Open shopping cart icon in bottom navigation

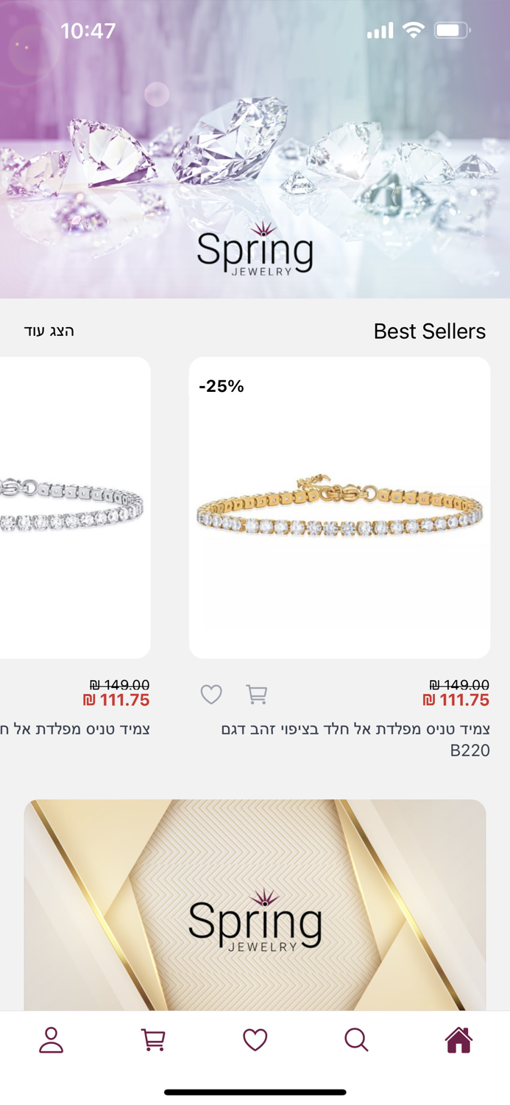[x=152, y=1039]
